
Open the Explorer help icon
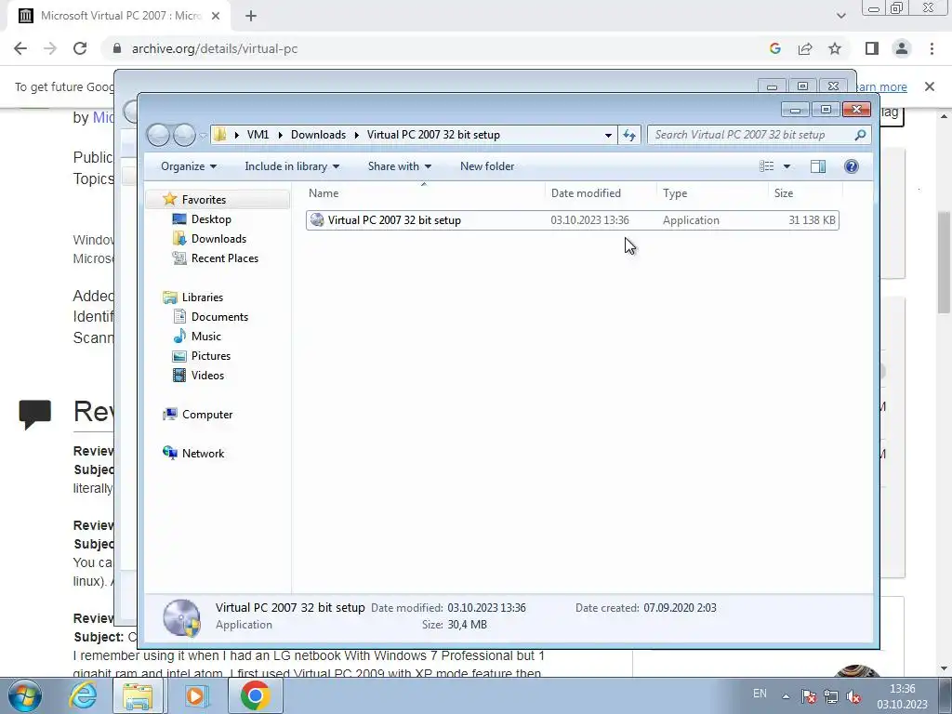852,166
